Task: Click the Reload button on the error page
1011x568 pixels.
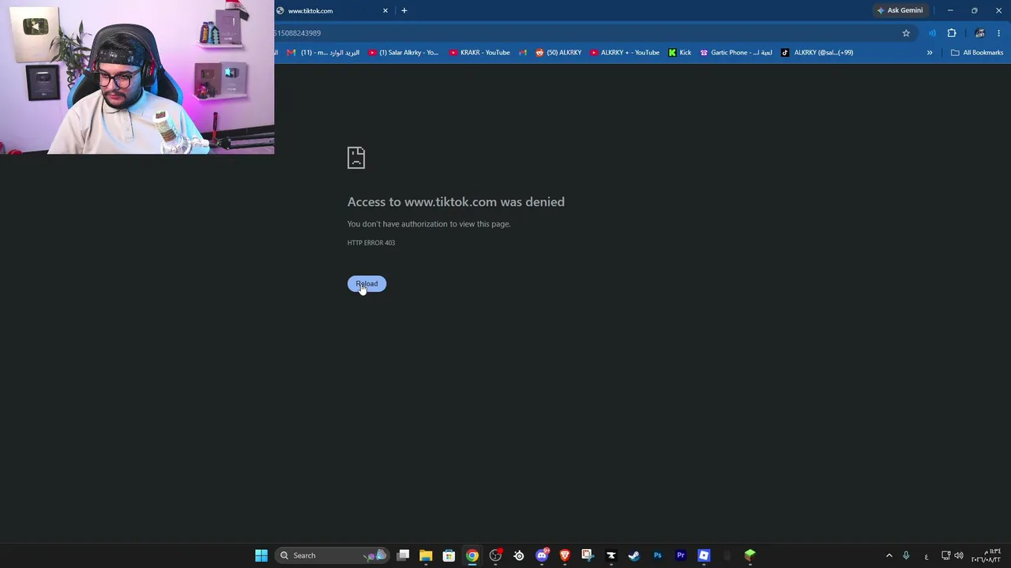Action: tap(366, 284)
